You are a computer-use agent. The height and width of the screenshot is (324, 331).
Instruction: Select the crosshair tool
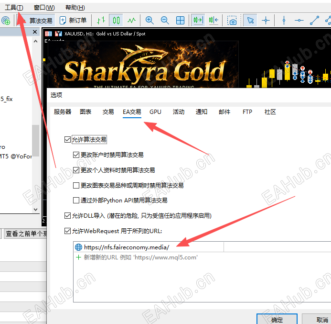point(266,21)
